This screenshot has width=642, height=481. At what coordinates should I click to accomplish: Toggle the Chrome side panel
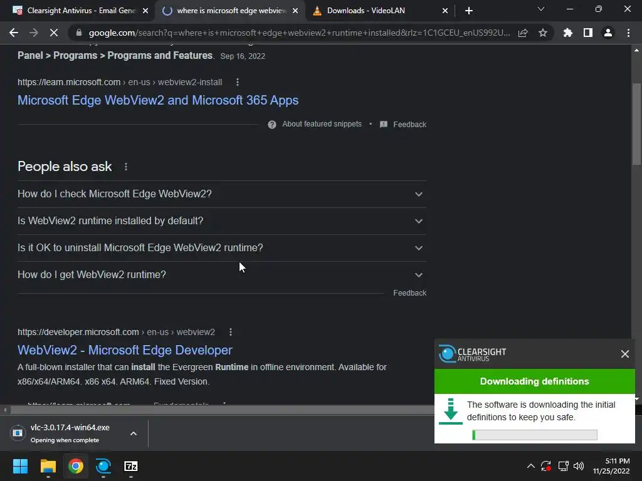tap(588, 33)
